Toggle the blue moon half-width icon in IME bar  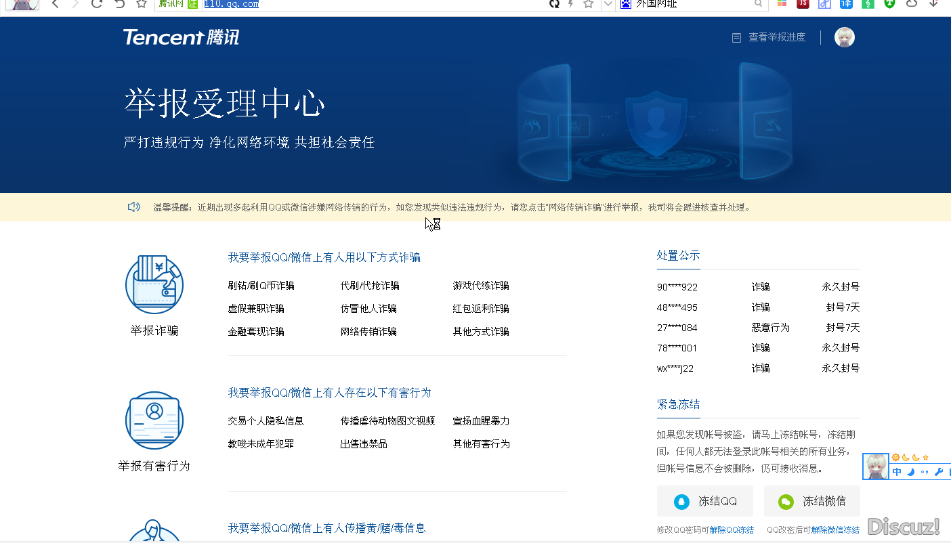pyautogui.click(x=911, y=472)
